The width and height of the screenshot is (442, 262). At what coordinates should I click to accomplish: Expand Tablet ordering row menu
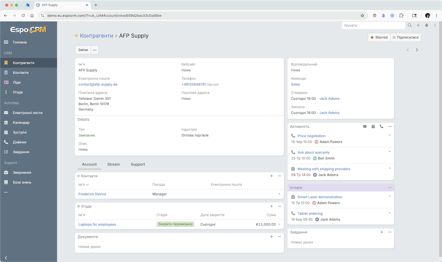point(389,213)
